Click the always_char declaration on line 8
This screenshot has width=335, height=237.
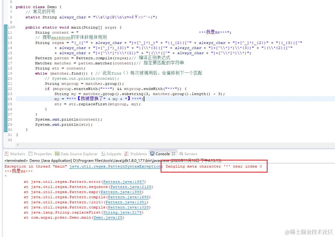point(91,17)
